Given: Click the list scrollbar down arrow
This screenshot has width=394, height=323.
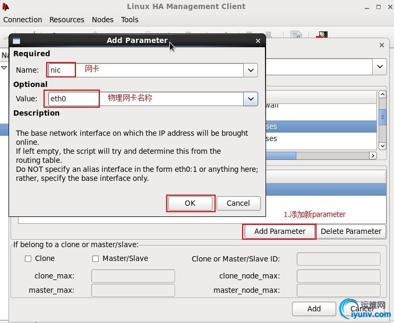Looking at the screenshot, I should pyautogui.click(x=382, y=146).
